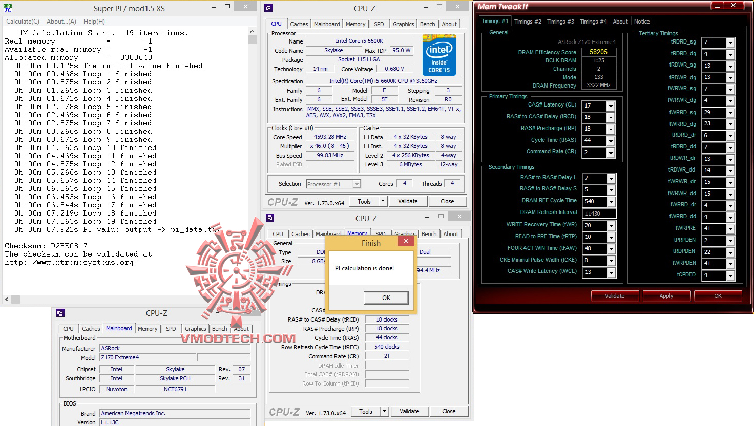Click the Intel Core i5 inside logo

point(439,55)
